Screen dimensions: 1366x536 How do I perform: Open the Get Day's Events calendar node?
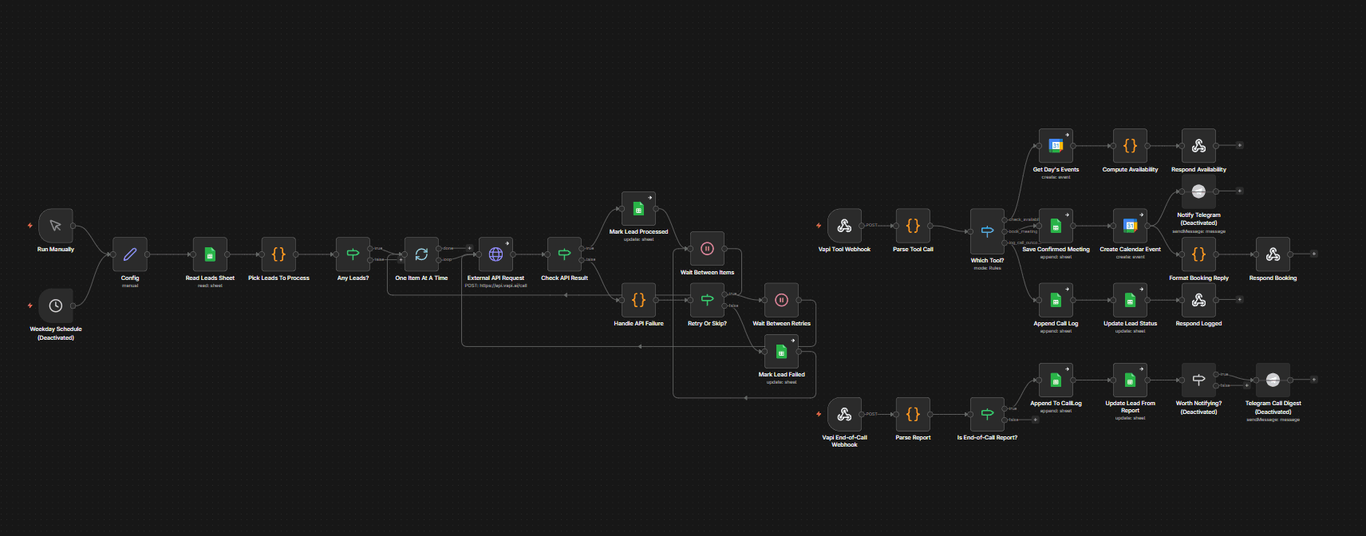point(1056,146)
